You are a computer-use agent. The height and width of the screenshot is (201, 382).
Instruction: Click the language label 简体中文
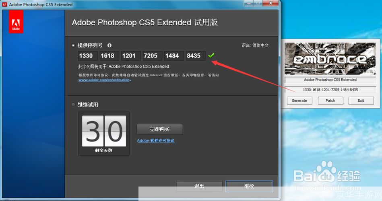click(x=260, y=45)
